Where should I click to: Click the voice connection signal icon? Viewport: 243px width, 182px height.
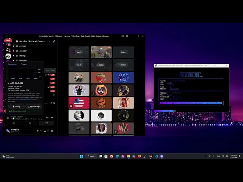[8, 118]
